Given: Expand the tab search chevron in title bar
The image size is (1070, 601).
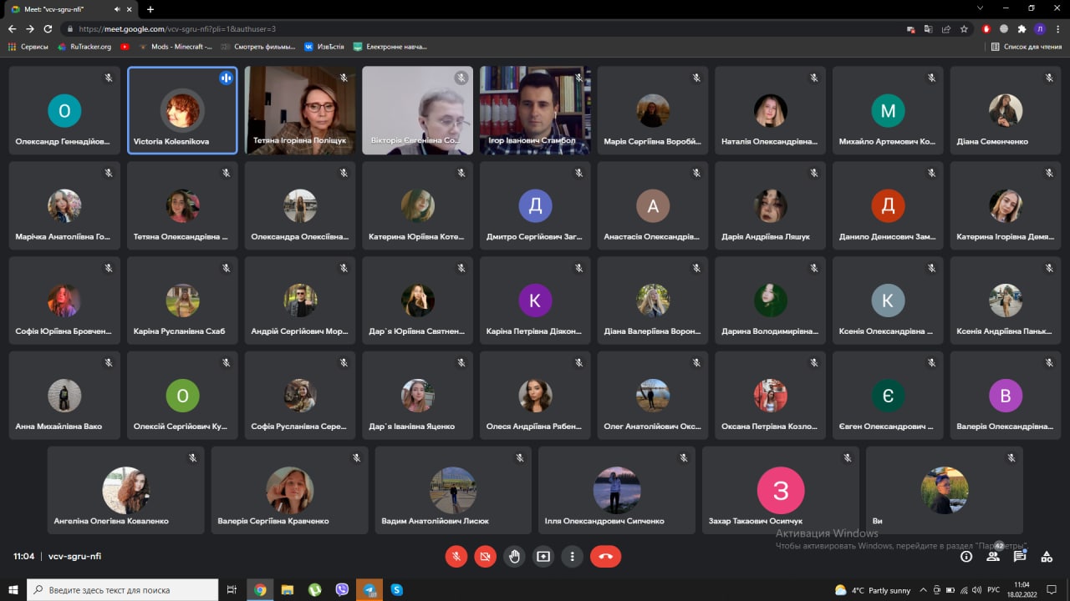Looking at the screenshot, I should [x=980, y=8].
